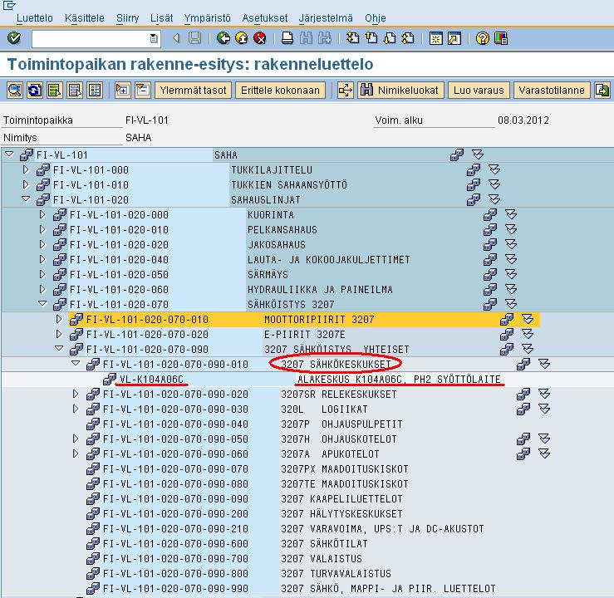
Task: Expand FI-VL-101-020-070-010 MOOTTORIPIIRIT node
Action: (59, 319)
